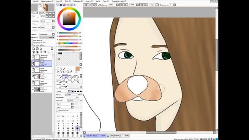Open the brush mode Норма dropdown
This screenshot has width=249, height=140.
(63, 91)
